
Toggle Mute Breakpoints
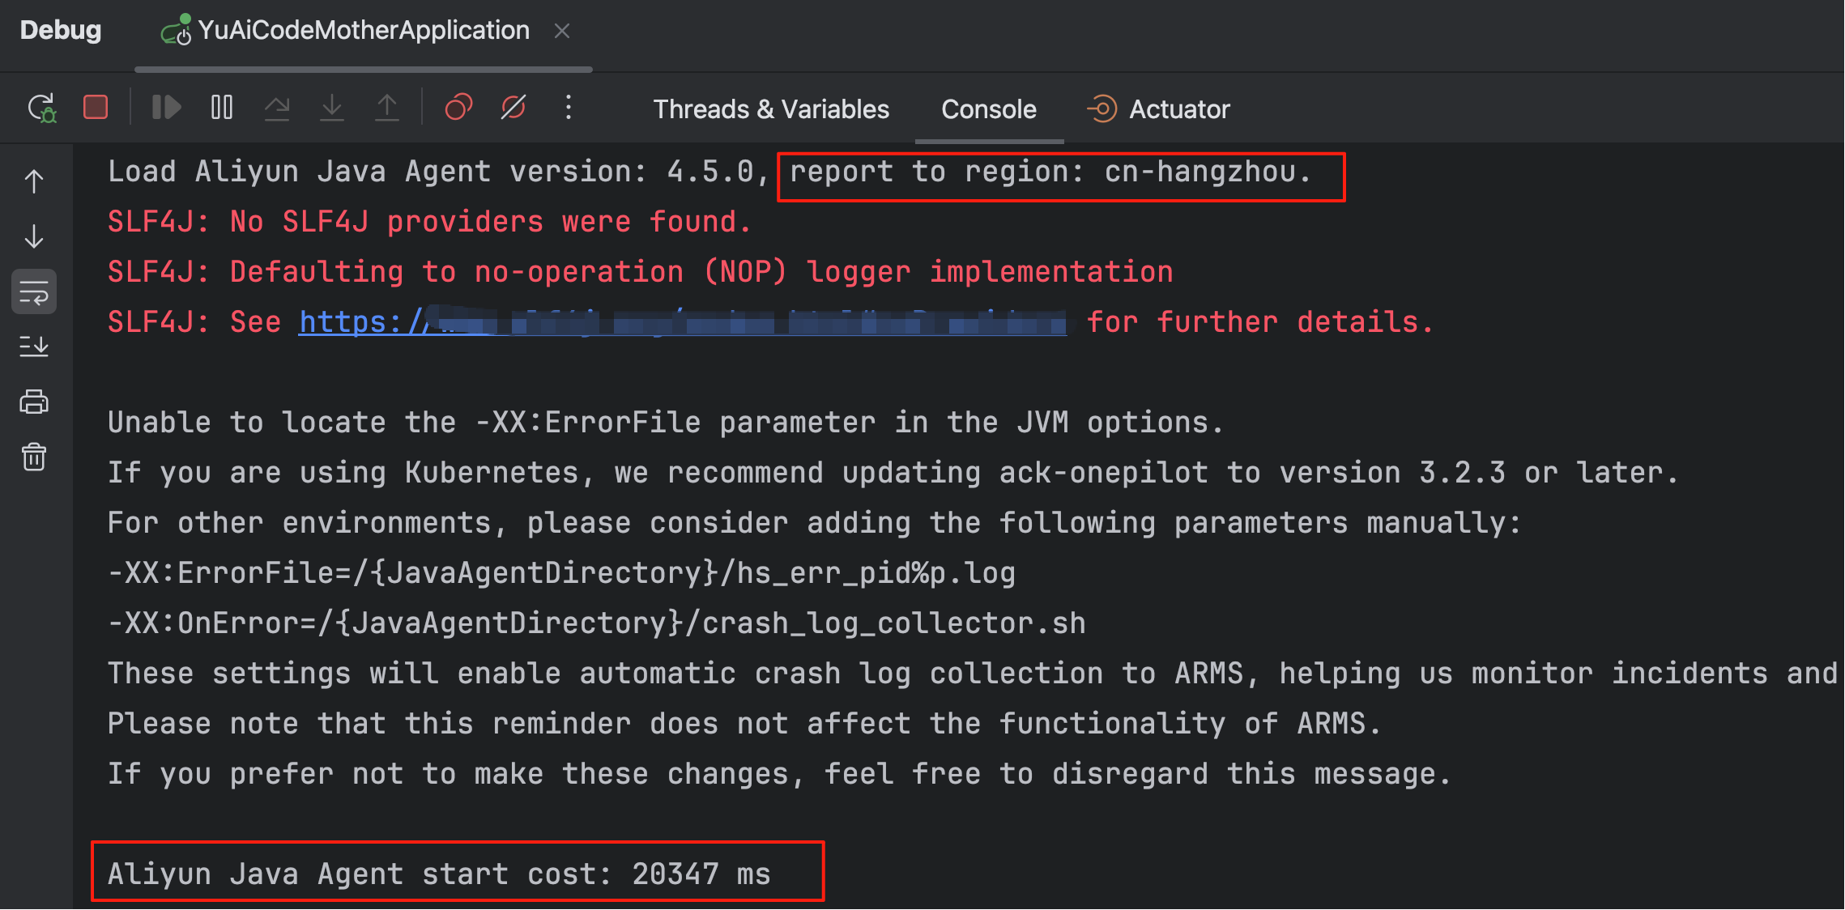point(513,108)
